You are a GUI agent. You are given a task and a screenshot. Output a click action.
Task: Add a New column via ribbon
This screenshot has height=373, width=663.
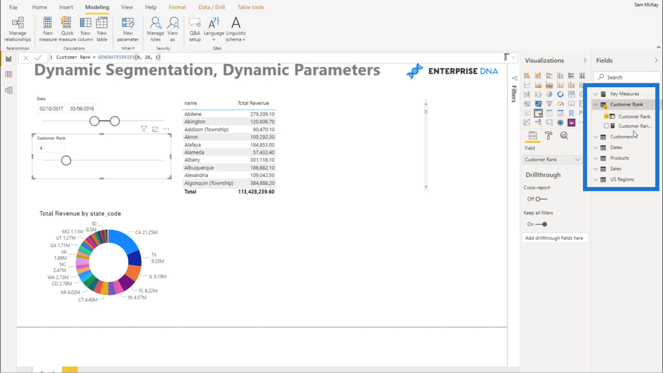pos(85,29)
